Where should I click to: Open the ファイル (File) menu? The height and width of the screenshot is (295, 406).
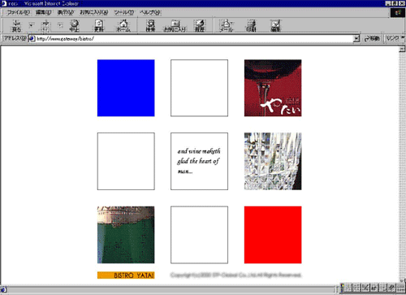pyautogui.click(x=18, y=12)
